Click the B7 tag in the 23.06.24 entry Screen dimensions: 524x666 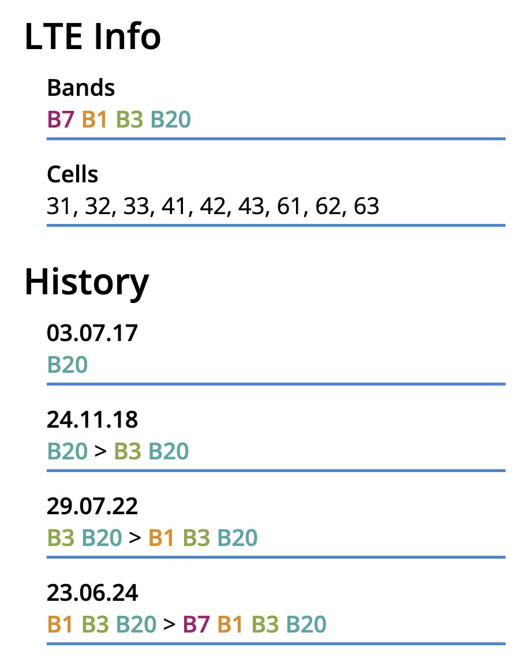pos(196,624)
